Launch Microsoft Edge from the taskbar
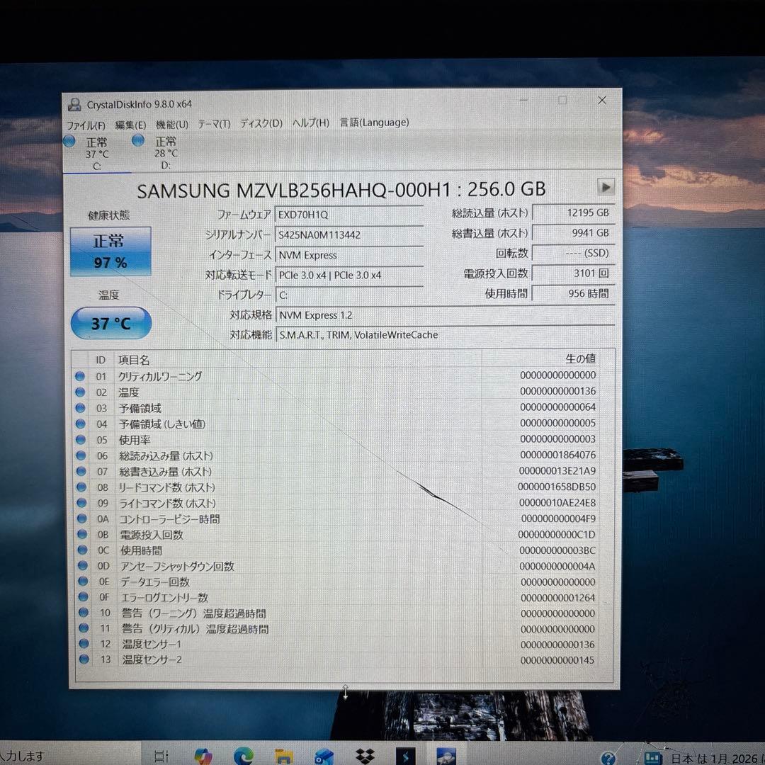 pyautogui.click(x=244, y=756)
